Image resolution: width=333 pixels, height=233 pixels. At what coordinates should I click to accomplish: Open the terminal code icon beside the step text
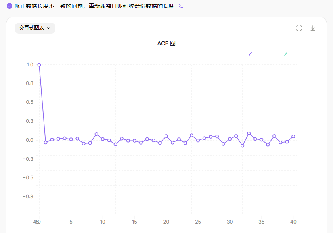pos(181,6)
